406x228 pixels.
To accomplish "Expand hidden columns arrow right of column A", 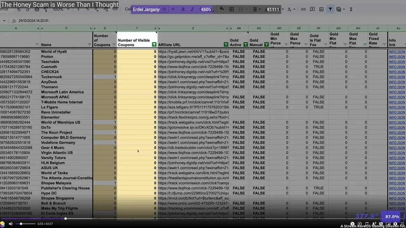I will tap(38, 28).
